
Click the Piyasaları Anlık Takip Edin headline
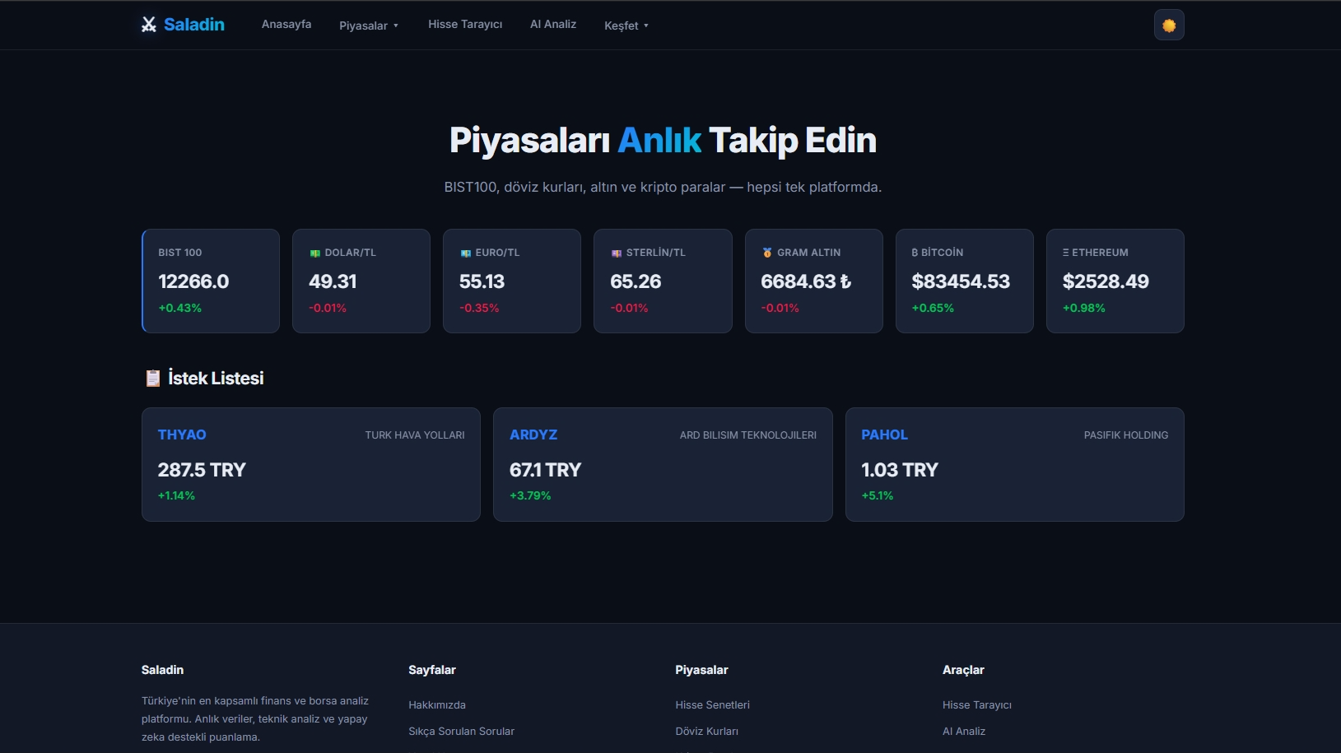pyautogui.click(x=663, y=141)
